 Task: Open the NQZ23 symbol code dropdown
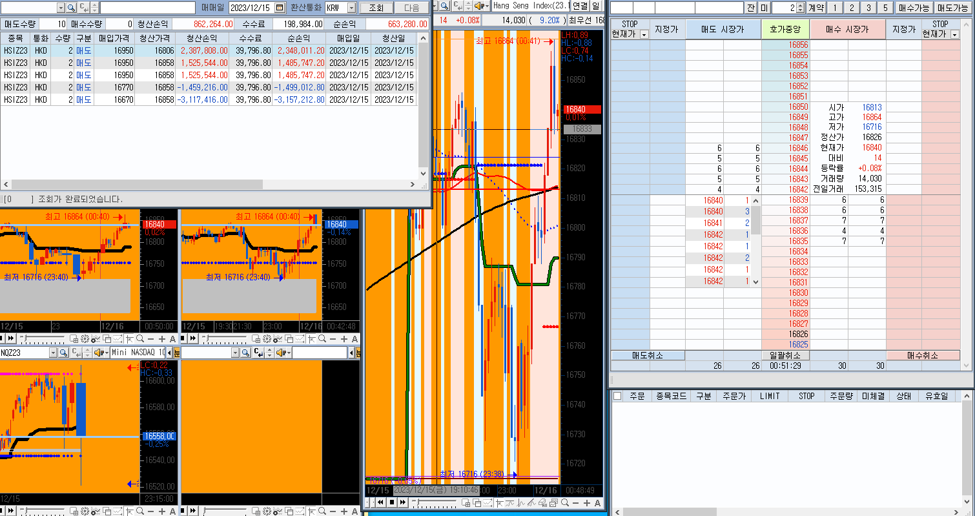point(53,353)
